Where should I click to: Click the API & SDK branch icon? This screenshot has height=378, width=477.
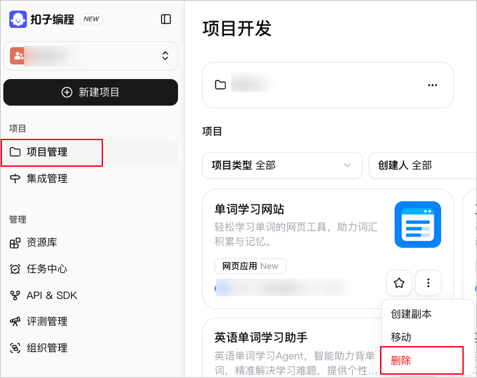(x=15, y=295)
